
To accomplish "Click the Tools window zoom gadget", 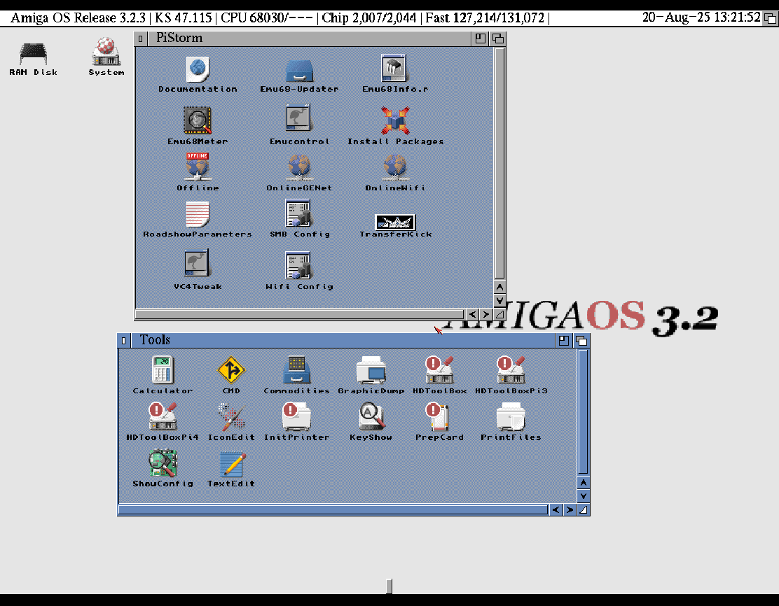I will click(x=563, y=341).
